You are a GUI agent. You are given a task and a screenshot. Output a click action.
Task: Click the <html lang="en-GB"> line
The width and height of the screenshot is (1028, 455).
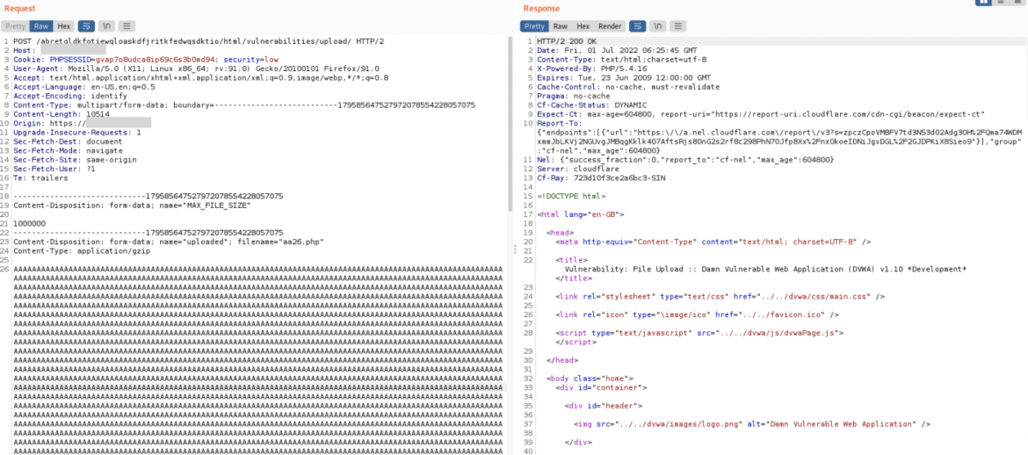pos(581,214)
